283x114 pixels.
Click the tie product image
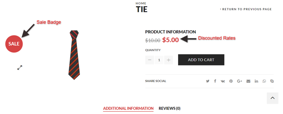tap(74, 55)
